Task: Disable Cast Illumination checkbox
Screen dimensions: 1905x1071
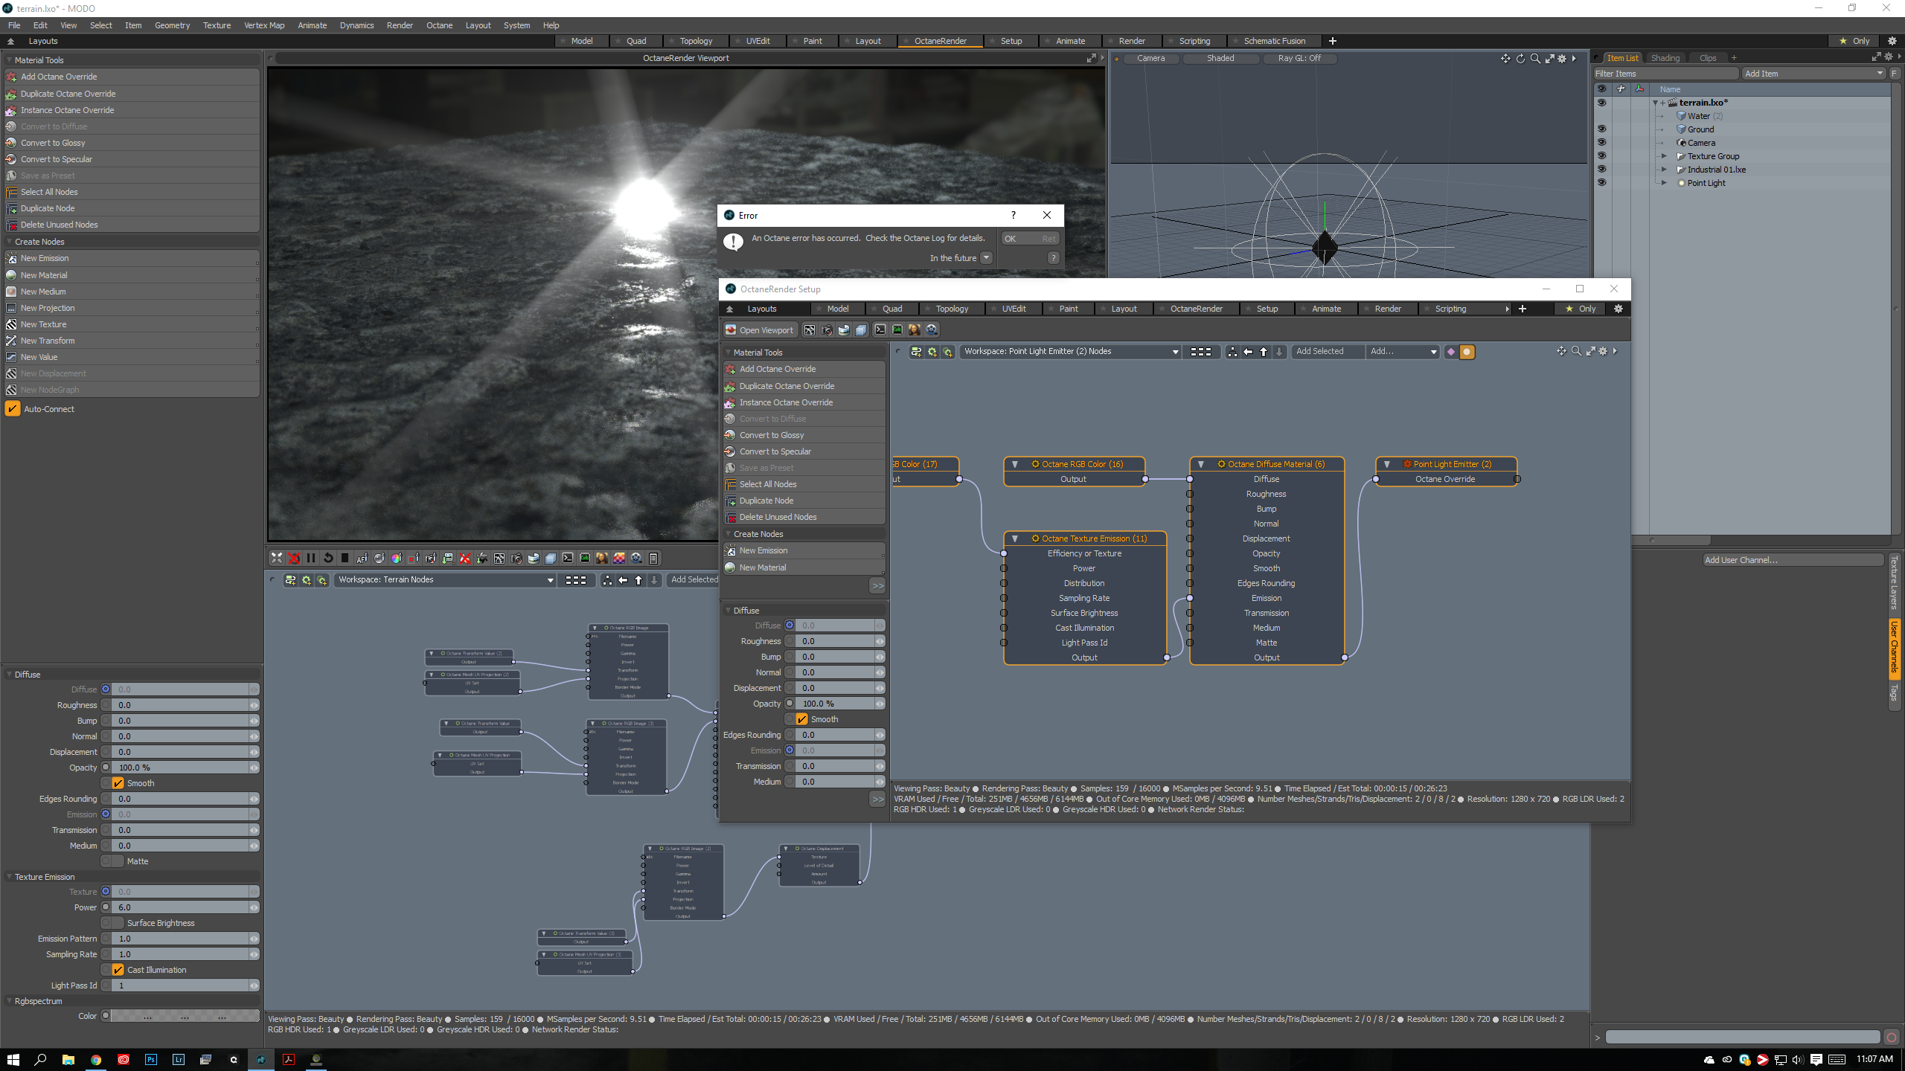Action: click(118, 970)
